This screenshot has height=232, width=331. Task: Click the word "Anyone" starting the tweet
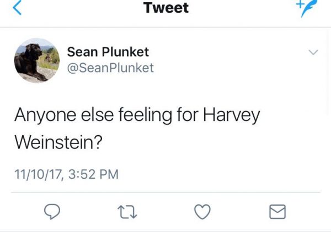click(x=41, y=114)
